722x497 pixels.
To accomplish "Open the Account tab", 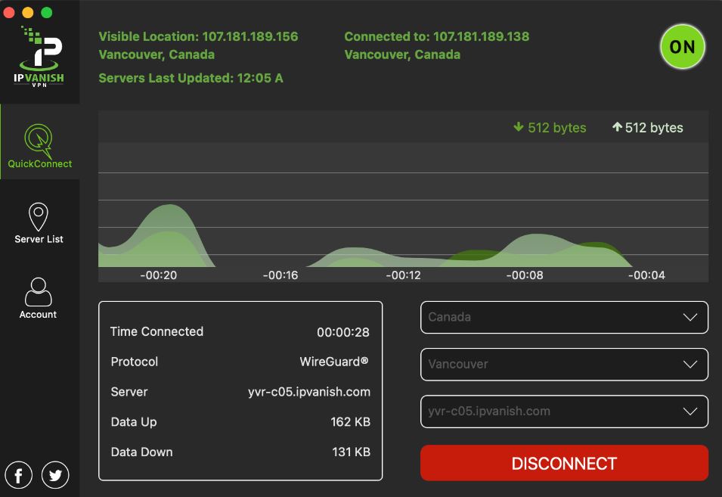I will pyautogui.click(x=39, y=299).
